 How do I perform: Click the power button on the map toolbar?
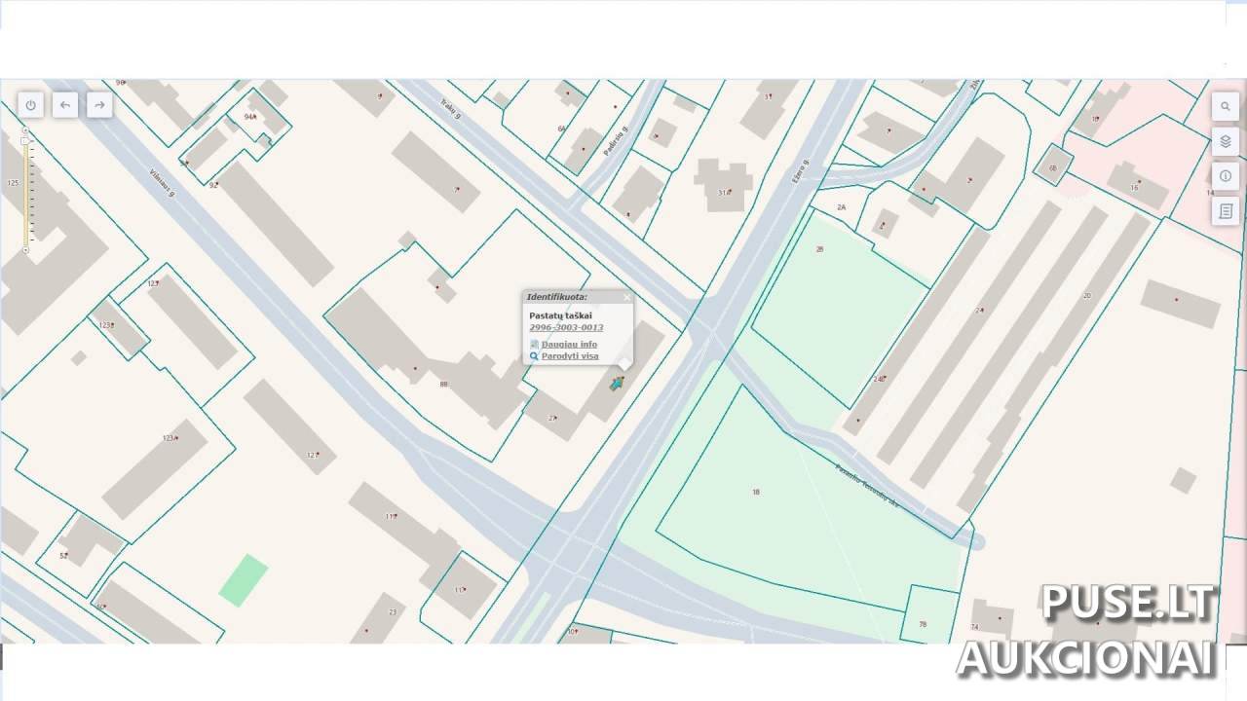tap(31, 105)
